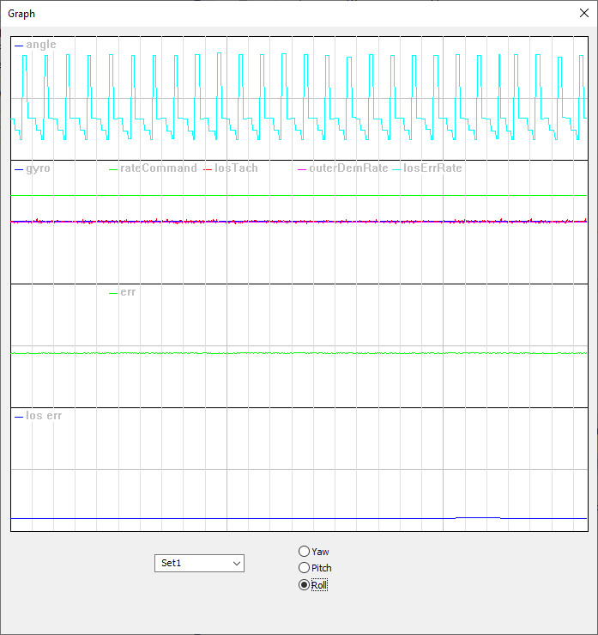
Task: Click the losErrRate legend entry
Action: coord(432,168)
